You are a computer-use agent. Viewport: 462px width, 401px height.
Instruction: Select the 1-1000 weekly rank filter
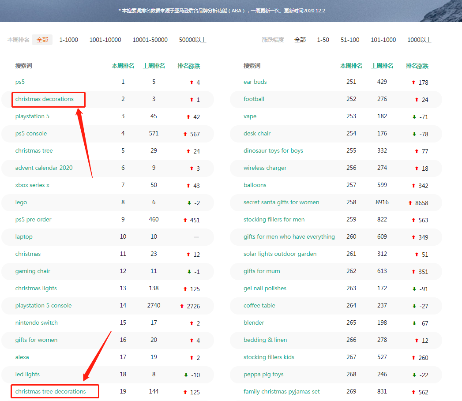[68, 40]
